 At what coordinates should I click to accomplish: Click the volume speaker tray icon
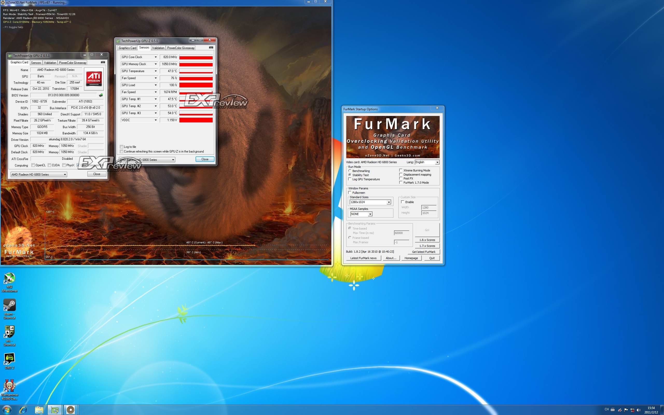pos(639,410)
